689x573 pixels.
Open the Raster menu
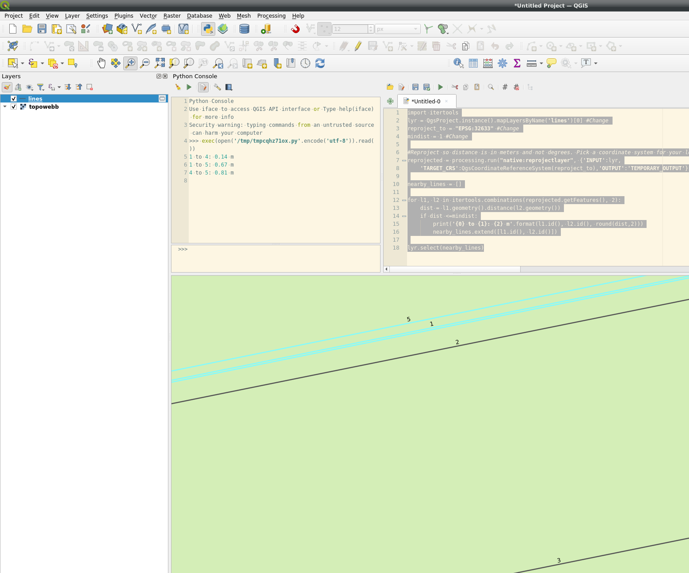pos(172,15)
